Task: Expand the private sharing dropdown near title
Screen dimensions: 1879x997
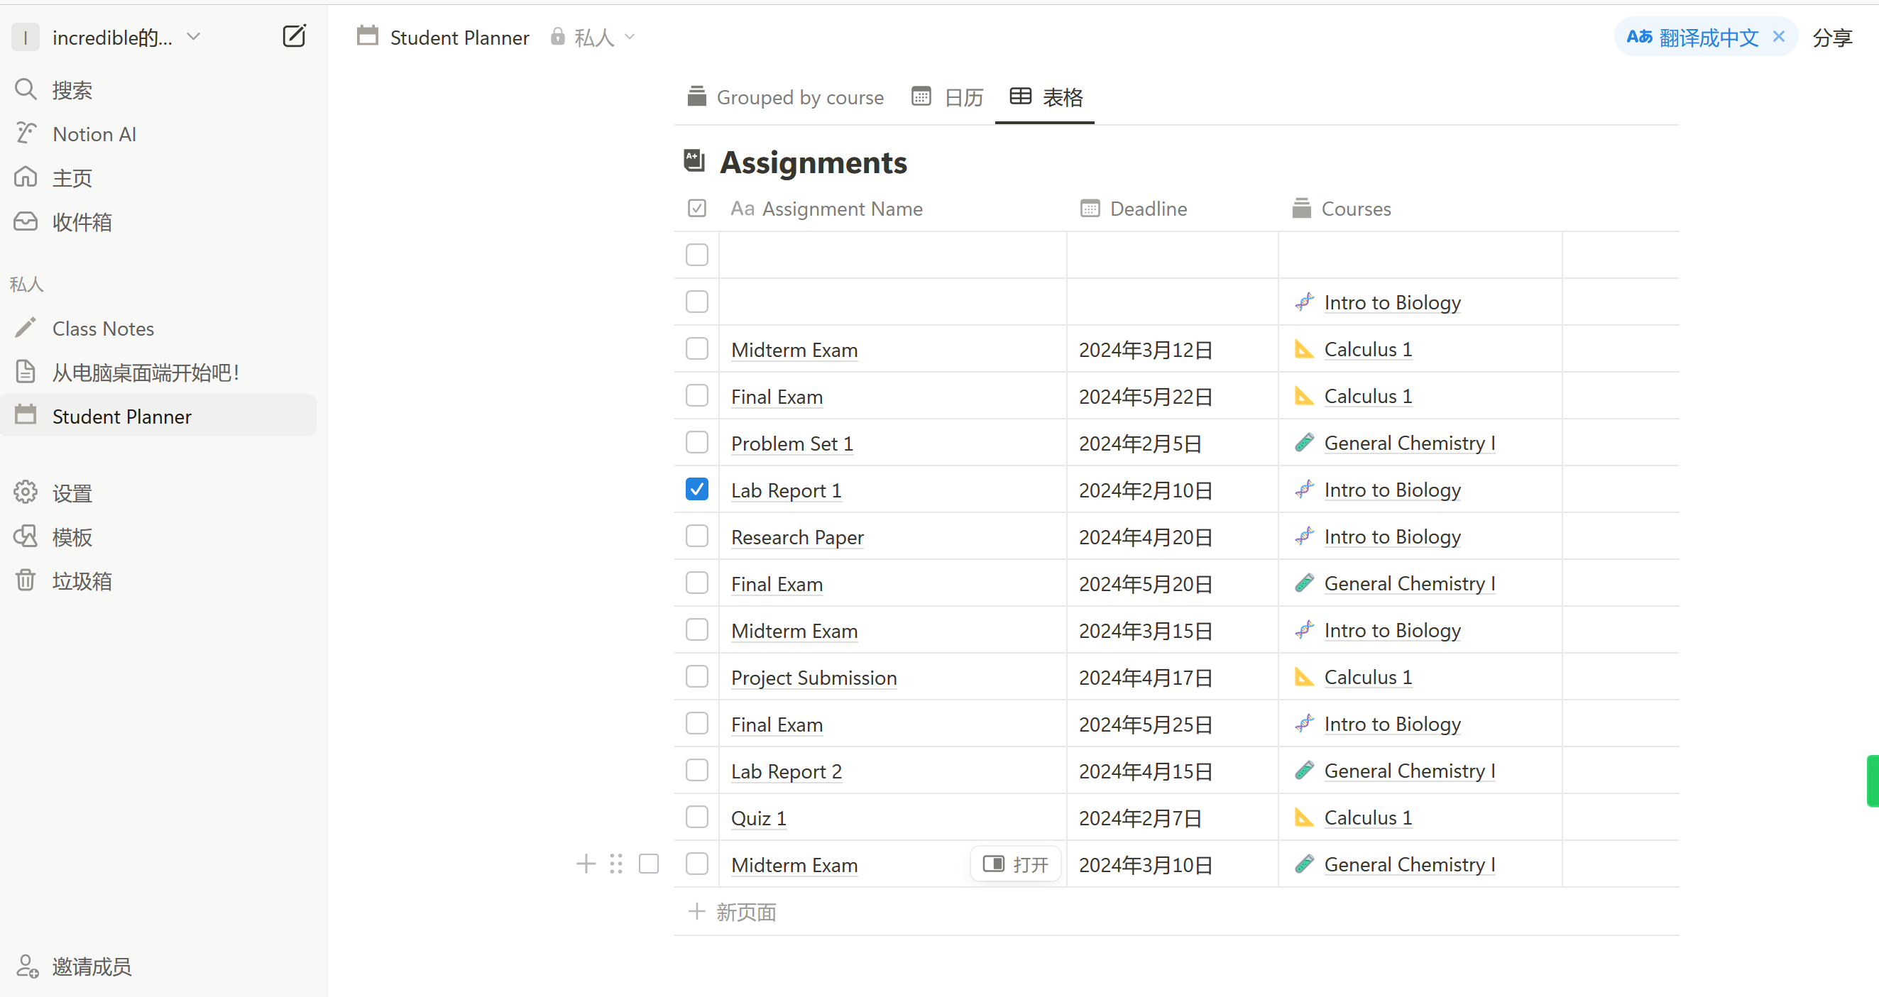Action: 593,37
